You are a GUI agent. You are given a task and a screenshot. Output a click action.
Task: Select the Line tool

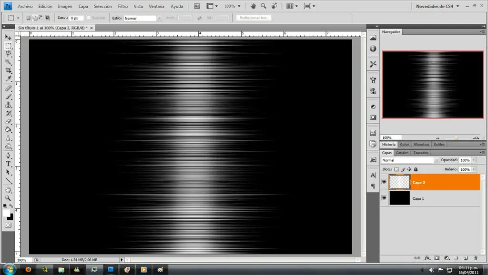(8, 180)
